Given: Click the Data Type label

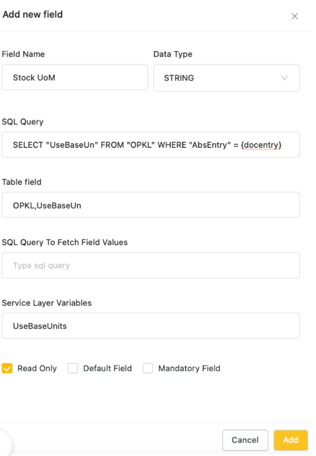Looking at the screenshot, I should [173, 54].
